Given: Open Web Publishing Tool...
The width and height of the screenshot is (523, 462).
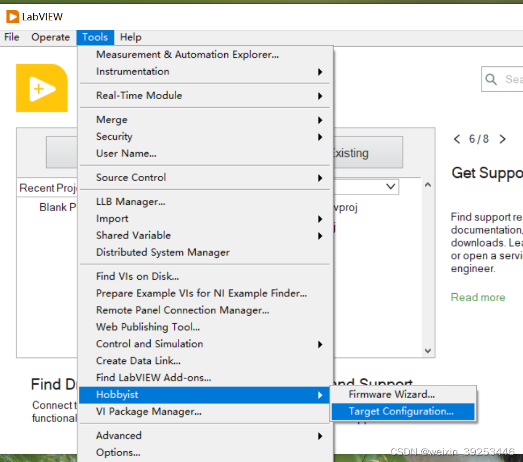Looking at the screenshot, I should point(204,327).
